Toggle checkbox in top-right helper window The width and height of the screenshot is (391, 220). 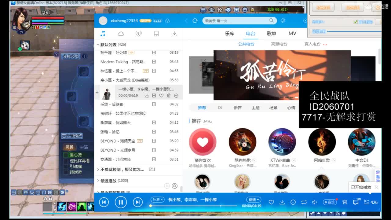click(x=355, y=22)
